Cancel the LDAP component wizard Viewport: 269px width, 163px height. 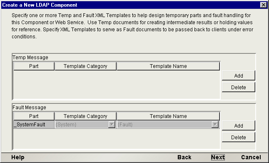(x=251, y=157)
